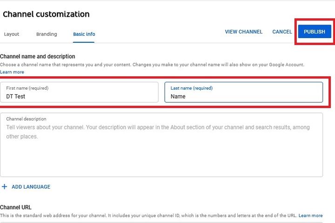The height and width of the screenshot is (223, 335).
Task: Click the plus icon beside ADD LANGUAGE
Action: tap(4, 187)
